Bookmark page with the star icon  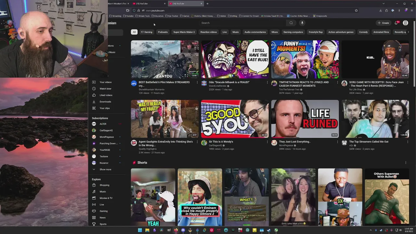356,10
